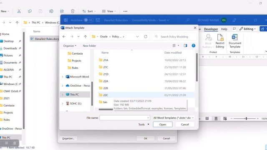Click the Forward arrow in Attach Template dialog

[72, 37]
